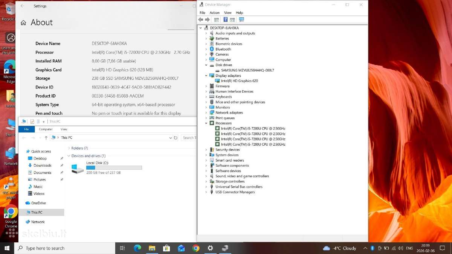The height and width of the screenshot is (254, 452).
Task: Click the Audio inputs and outputs speaker icon
Action: pyautogui.click(x=212, y=33)
